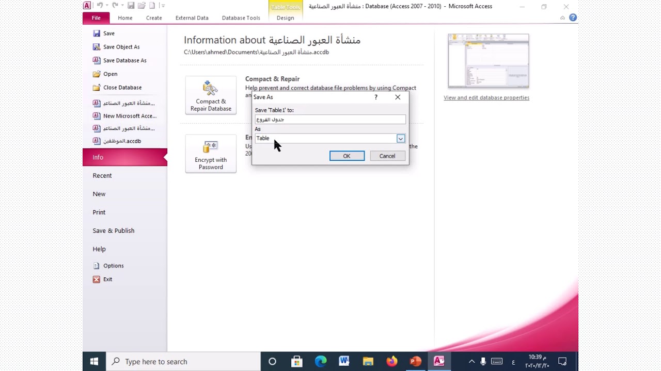
Task: Choose Save Database As in backstage menu
Action: (120, 60)
